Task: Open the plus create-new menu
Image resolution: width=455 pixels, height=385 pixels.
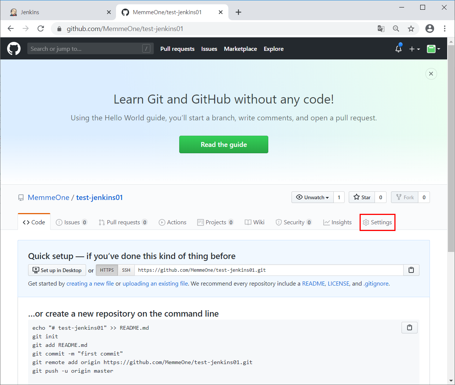Action: [x=414, y=49]
